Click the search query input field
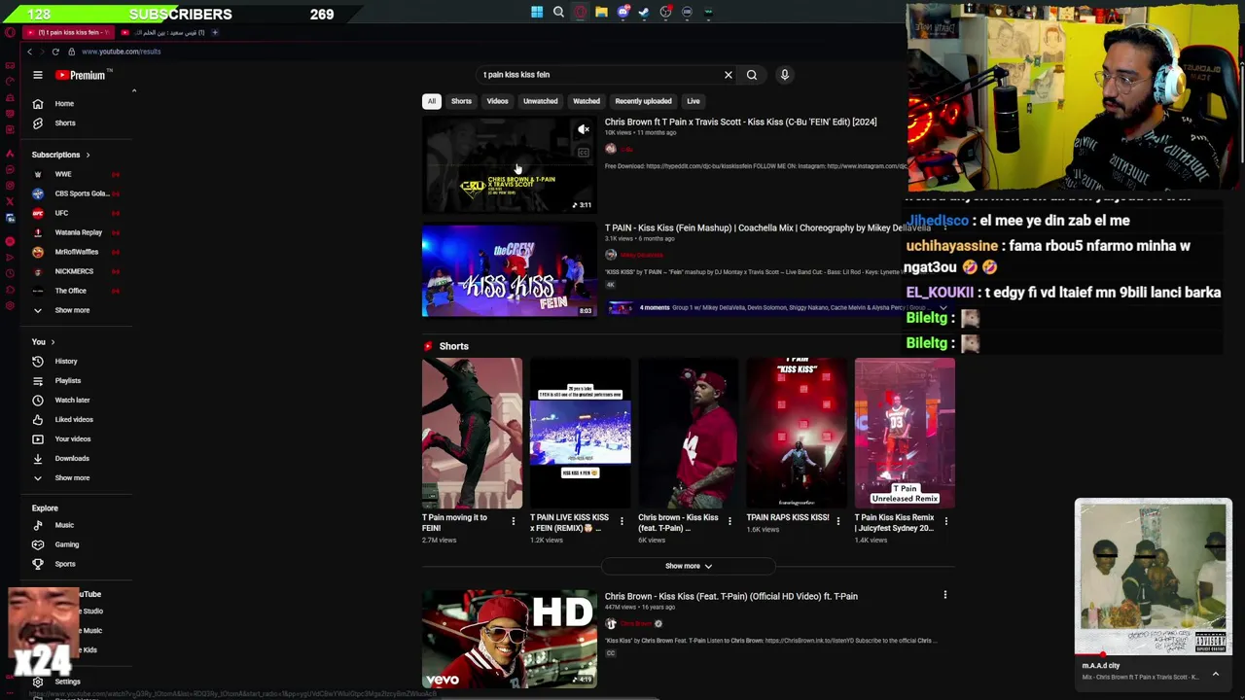The height and width of the screenshot is (700, 1245). point(598,75)
